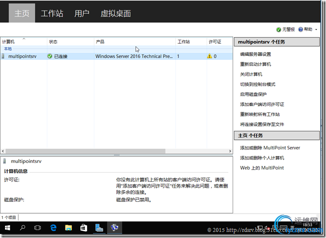Open the Windows Start button
Viewport: 326px width, 238px height.
(7, 228)
